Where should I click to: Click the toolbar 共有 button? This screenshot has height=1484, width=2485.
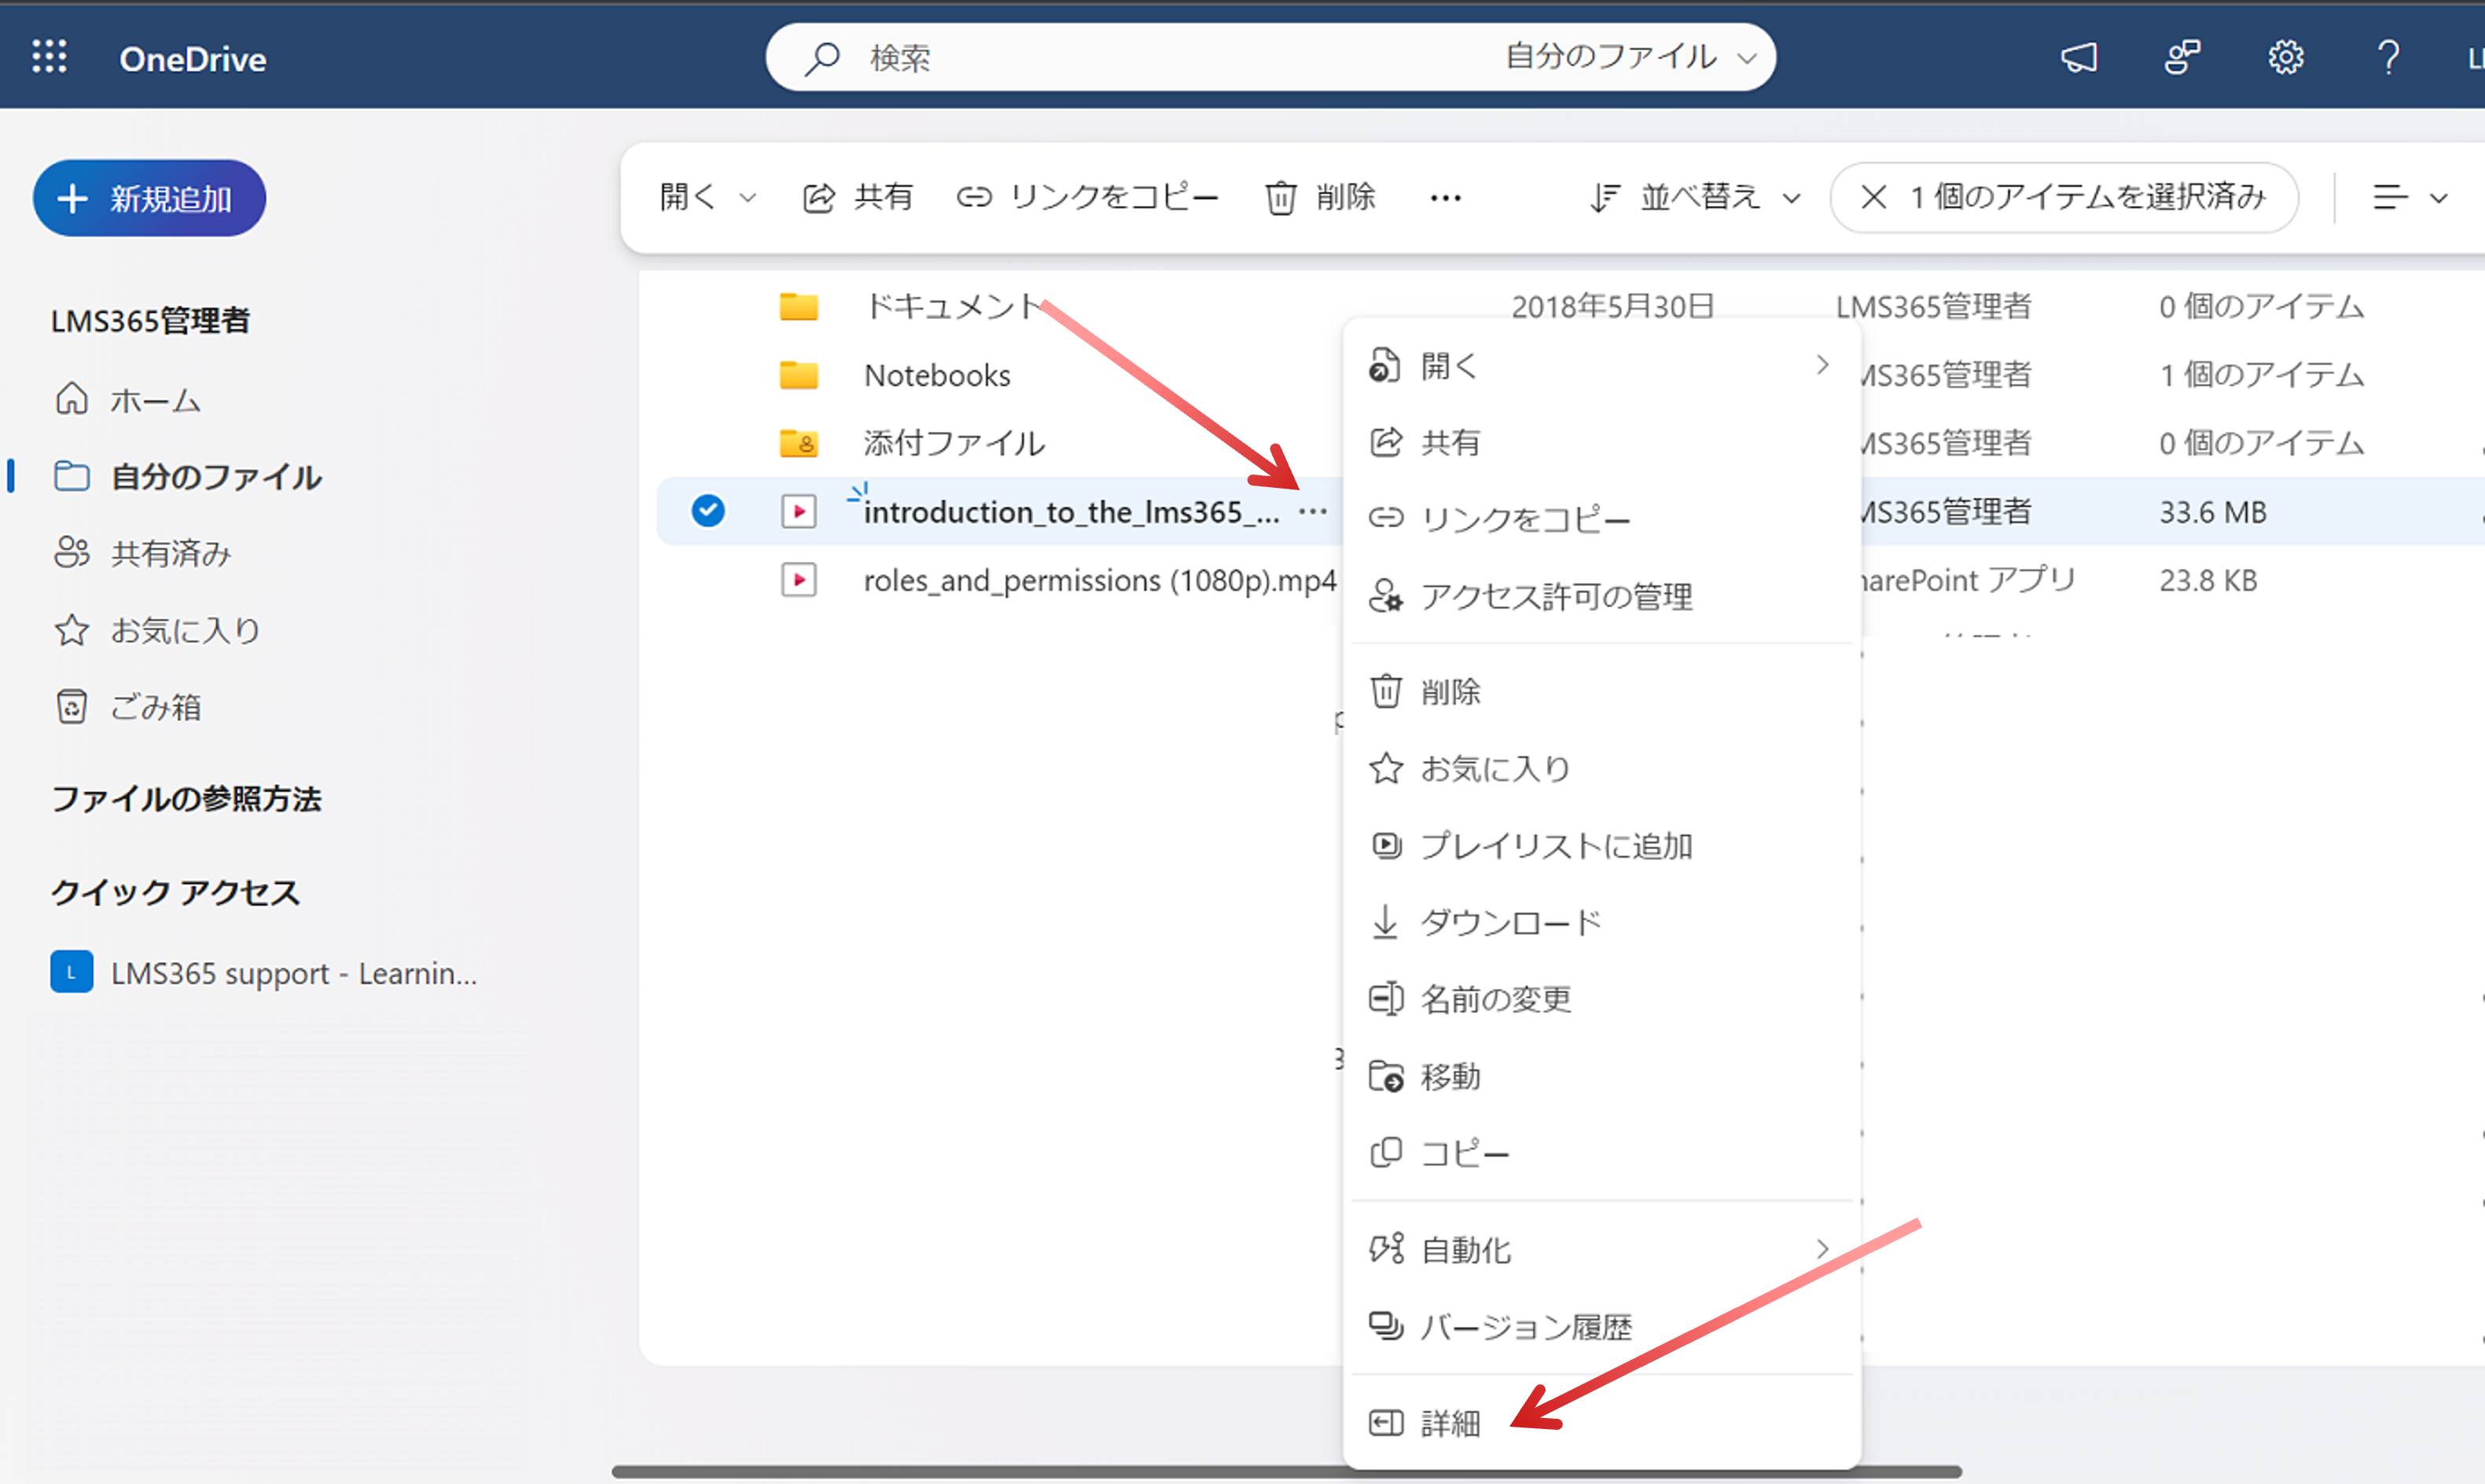(x=858, y=197)
